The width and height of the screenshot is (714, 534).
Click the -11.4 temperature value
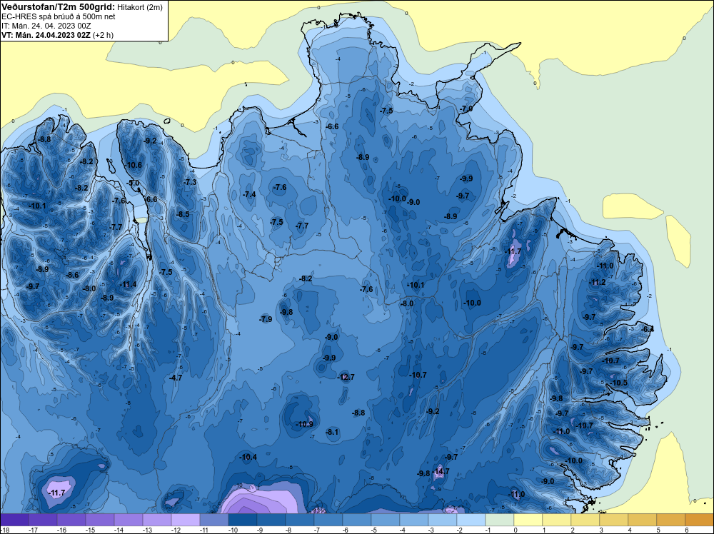128,285
